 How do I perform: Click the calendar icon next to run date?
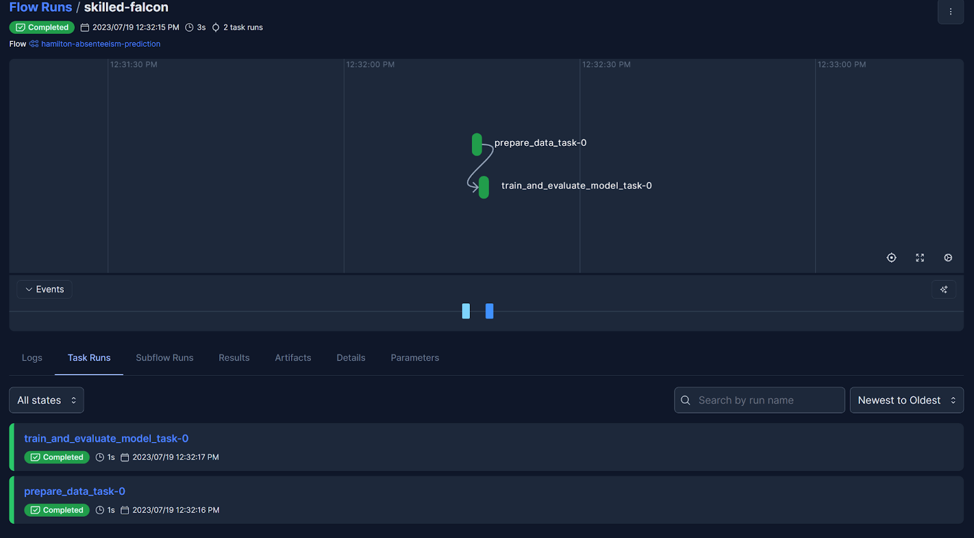tap(85, 27)
